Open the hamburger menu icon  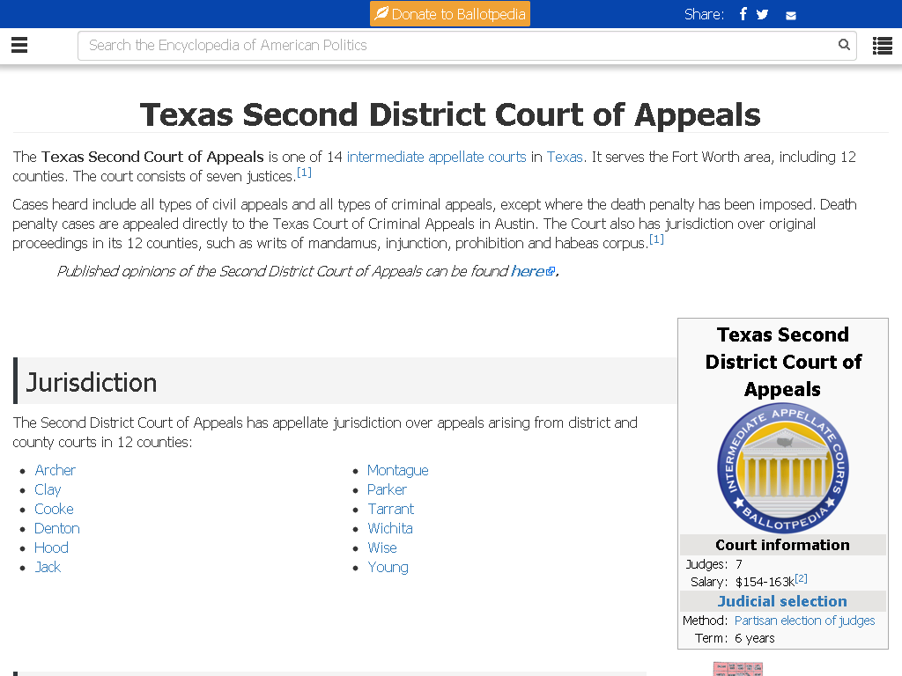click(x=19, y=45)
